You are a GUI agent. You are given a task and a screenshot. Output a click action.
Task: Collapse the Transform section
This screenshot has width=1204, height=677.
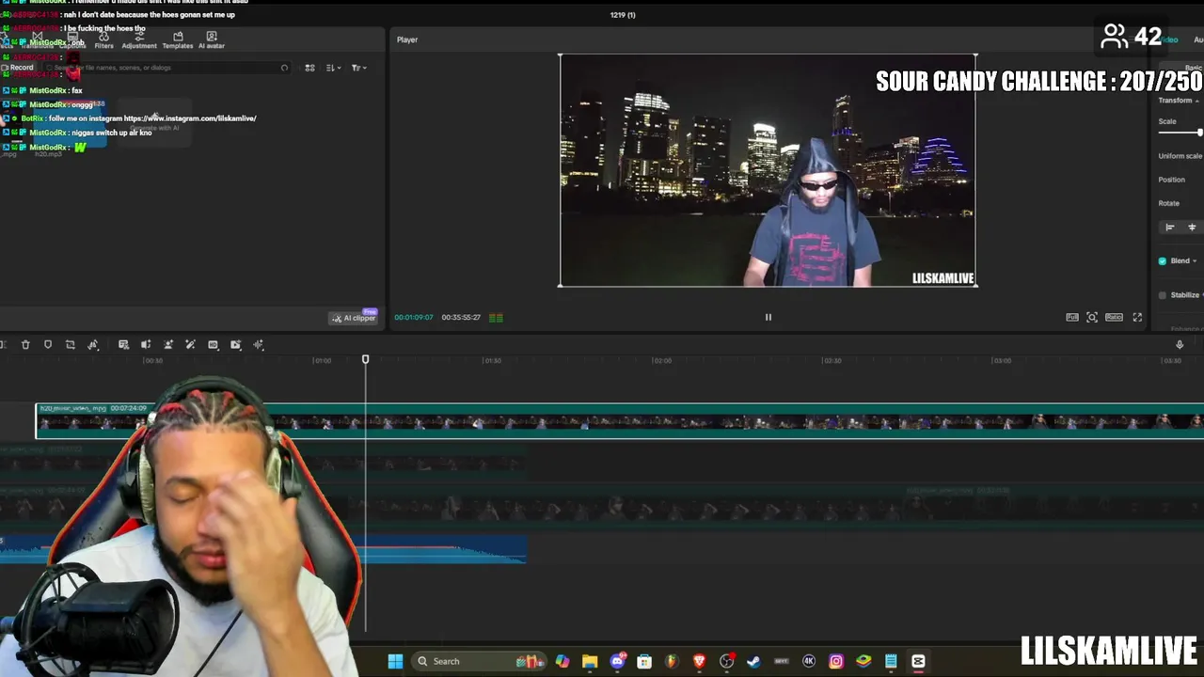1196,101
